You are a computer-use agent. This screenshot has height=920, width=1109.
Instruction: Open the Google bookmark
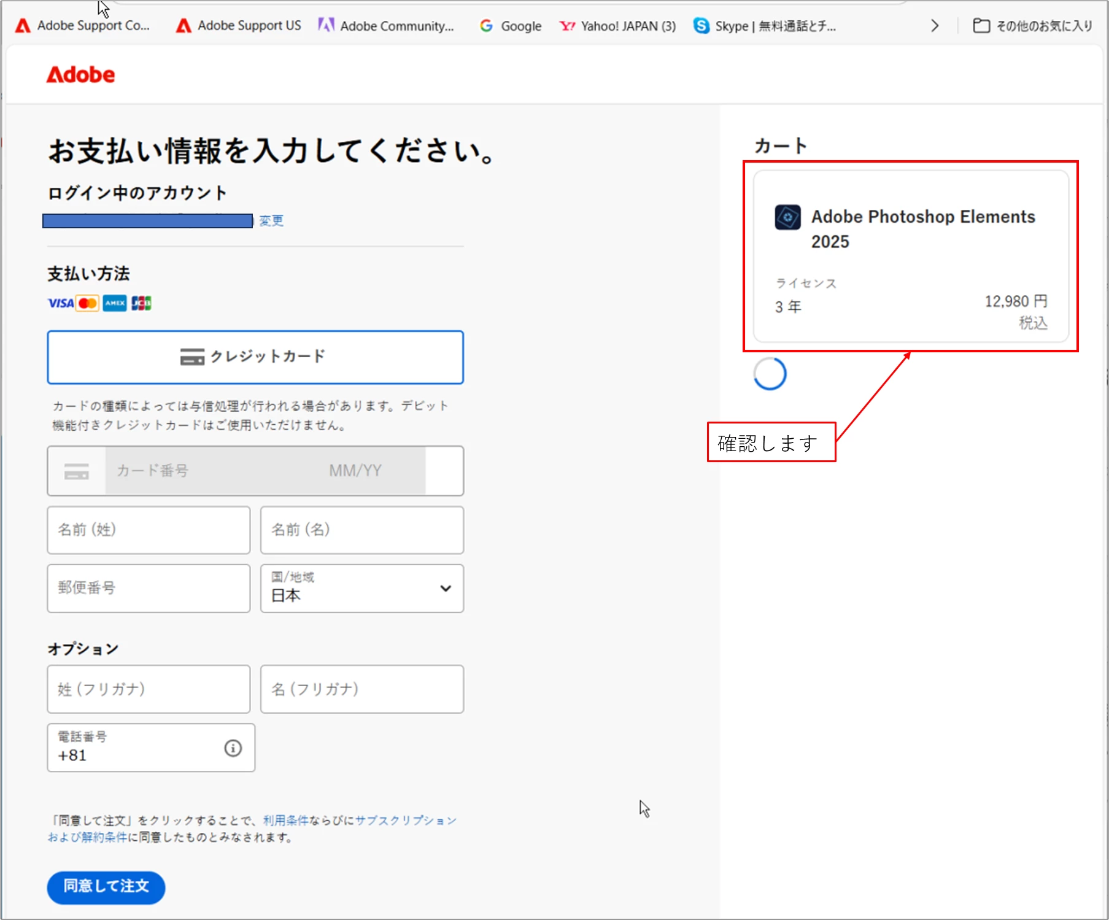[x=511, y=26]
